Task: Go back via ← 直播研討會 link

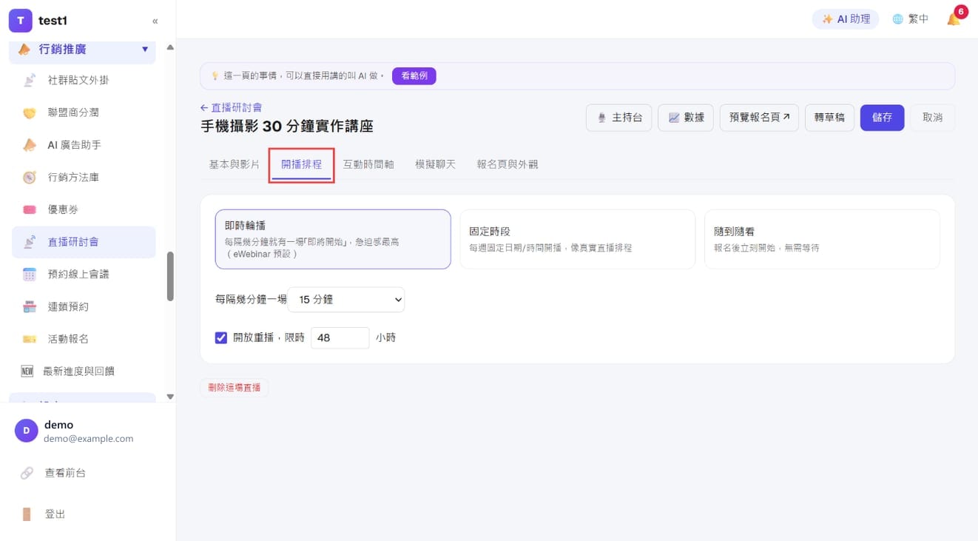Action: tap(231, 107)
